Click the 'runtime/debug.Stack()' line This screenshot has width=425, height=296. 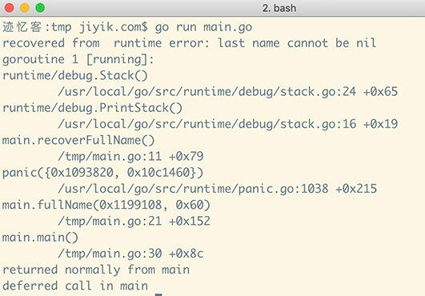tap(74, 75)
